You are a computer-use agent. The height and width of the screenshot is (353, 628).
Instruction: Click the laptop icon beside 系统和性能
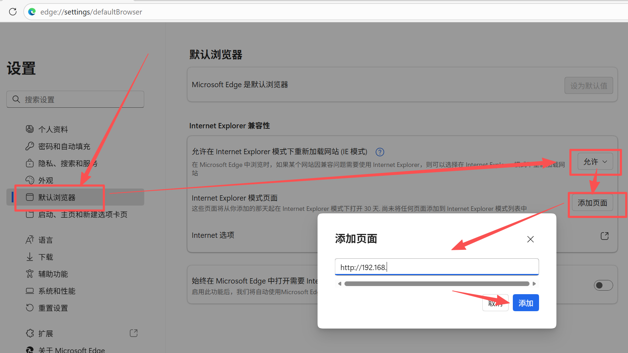30,291
